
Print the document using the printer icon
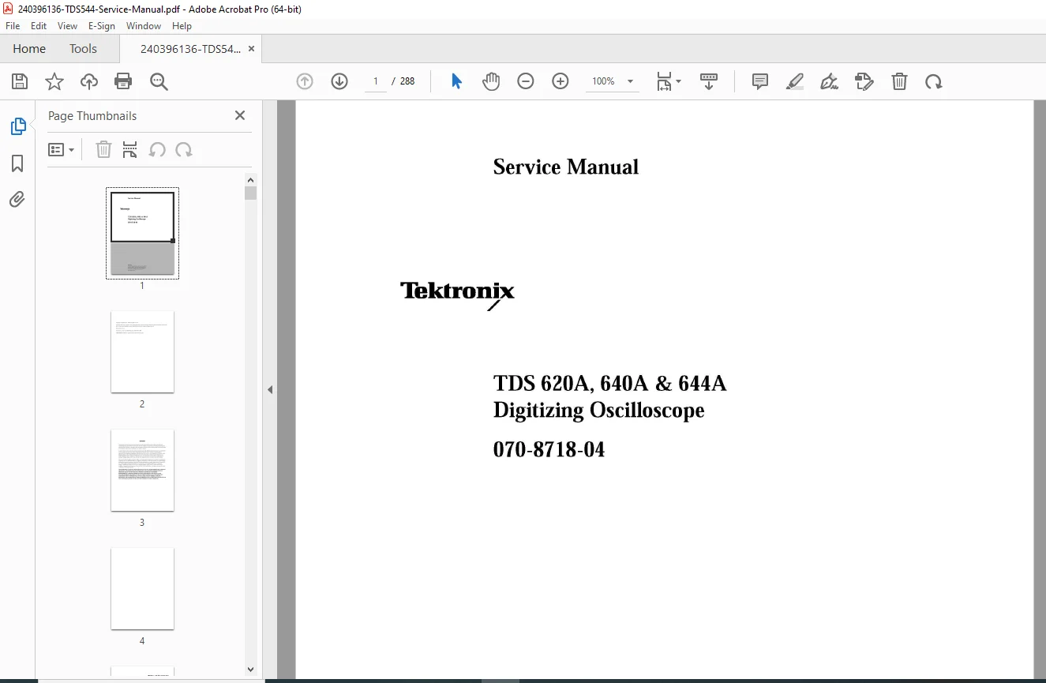(x=123, y=81)
